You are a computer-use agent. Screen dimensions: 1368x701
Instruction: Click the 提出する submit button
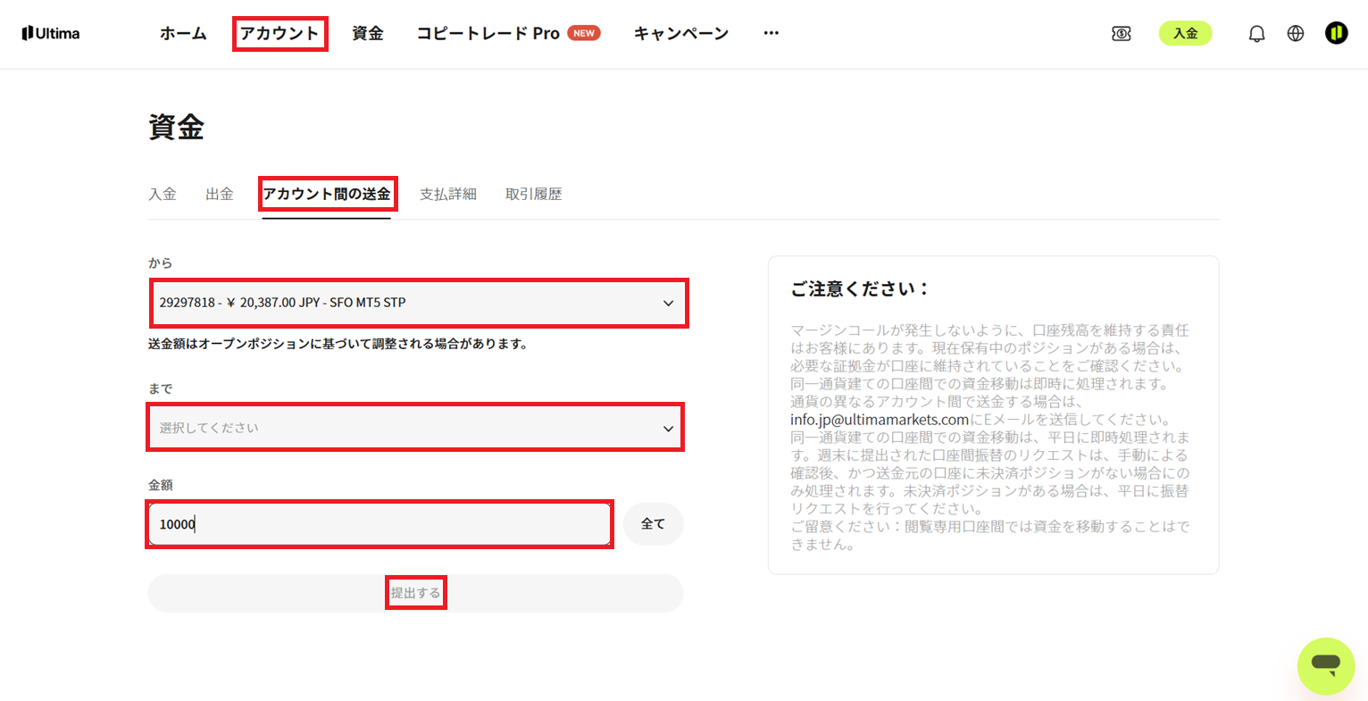416,593
